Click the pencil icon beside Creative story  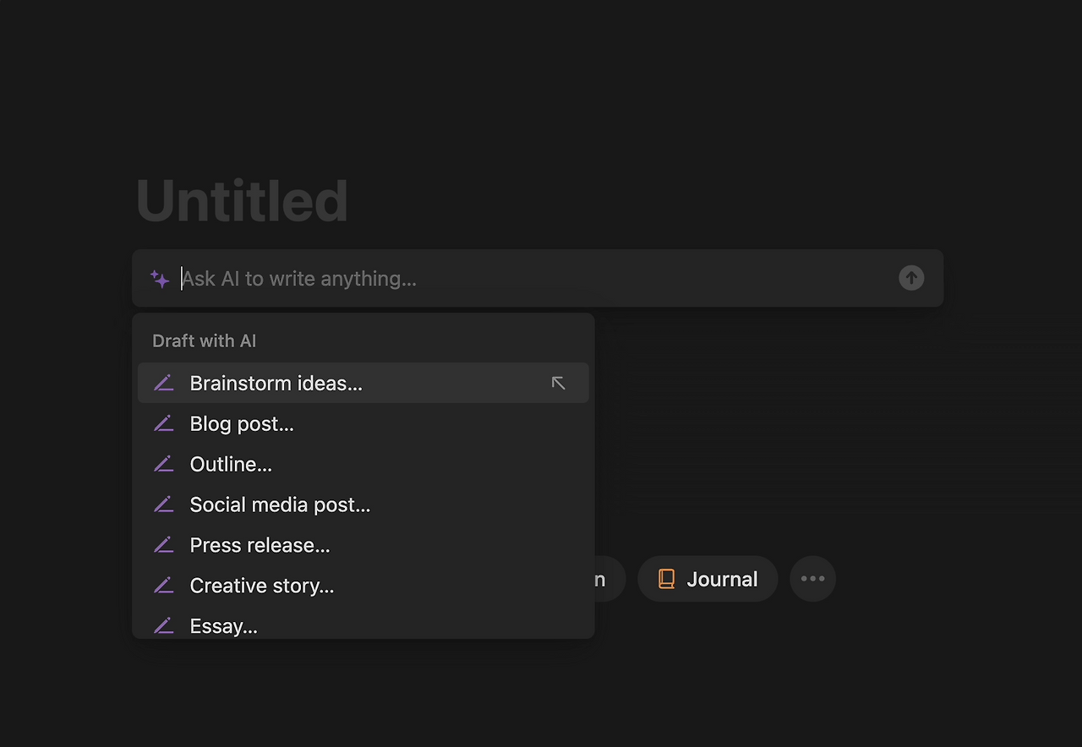tap(164, 586)
